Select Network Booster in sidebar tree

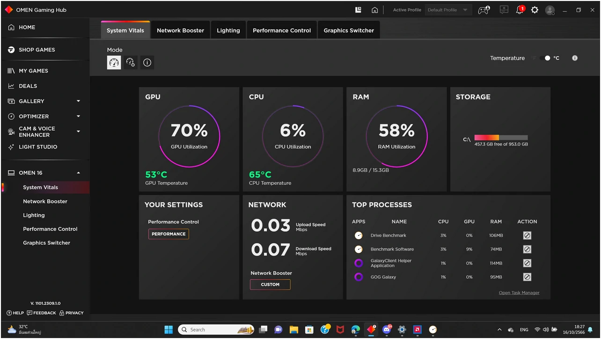(45, 201)
